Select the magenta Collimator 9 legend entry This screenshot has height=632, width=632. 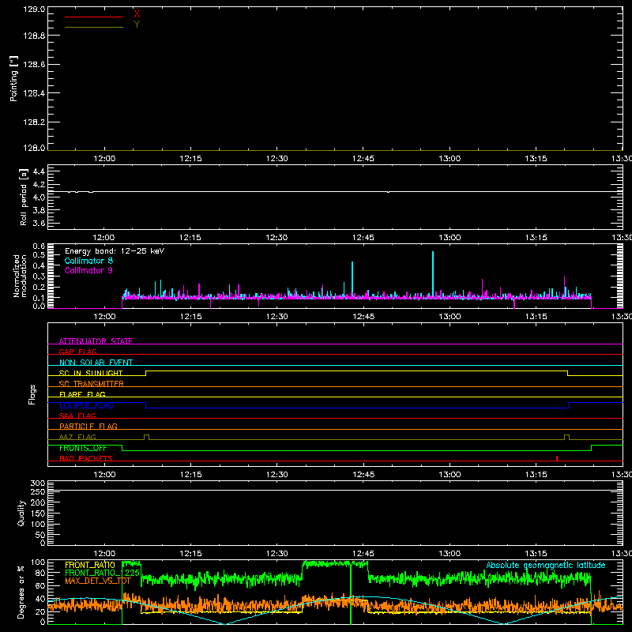[88, 270]
